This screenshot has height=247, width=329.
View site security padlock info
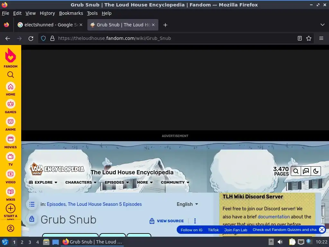(x=52, y=38)
